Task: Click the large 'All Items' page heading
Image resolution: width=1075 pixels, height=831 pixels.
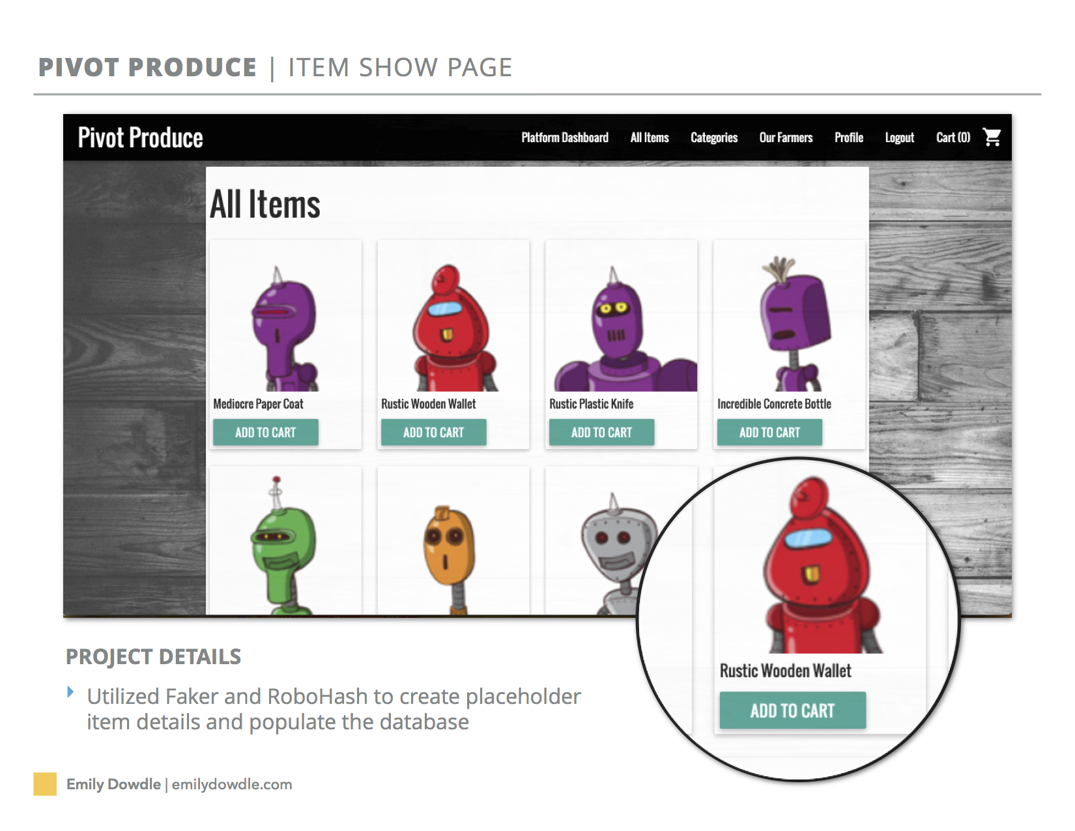Action: pyautogui.click(x=265, y=204)
